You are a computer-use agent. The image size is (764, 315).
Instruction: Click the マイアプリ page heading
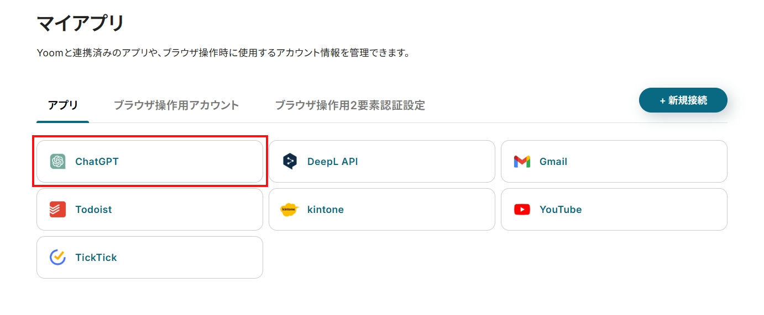click(x=81, y=24)
